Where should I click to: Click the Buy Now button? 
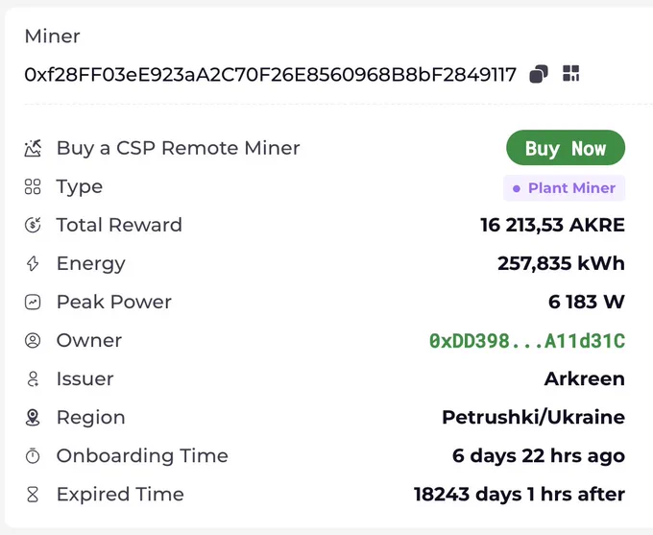(x=566, y=148)
